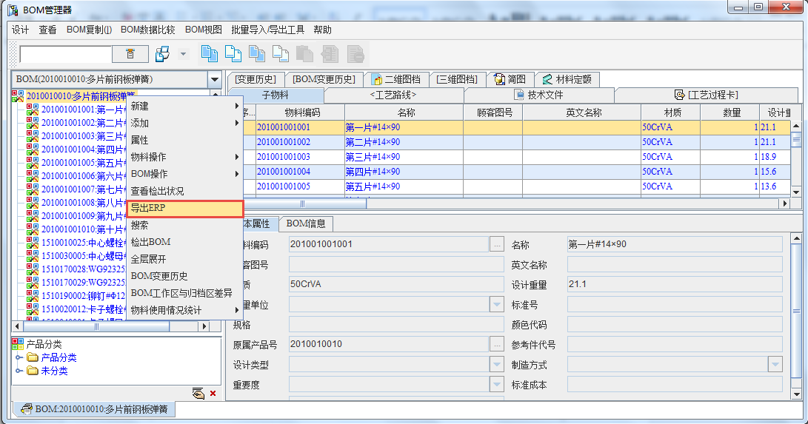Choose 属性 from the context menu

(184, 140)
